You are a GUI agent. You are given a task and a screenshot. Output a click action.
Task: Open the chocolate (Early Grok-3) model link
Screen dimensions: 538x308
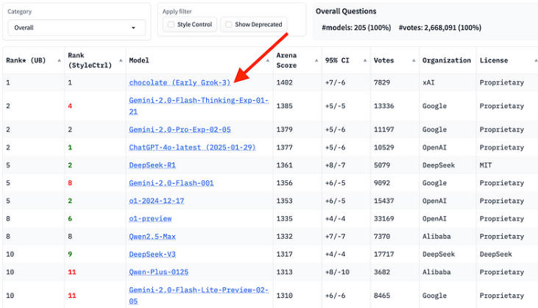click(180, 82)
